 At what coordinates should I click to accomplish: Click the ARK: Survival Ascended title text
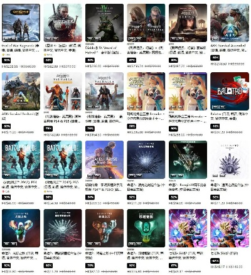pyautogui.click(x=228, y=48)
